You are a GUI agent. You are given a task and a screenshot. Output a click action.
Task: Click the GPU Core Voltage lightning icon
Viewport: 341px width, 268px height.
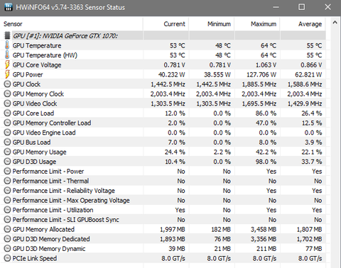pos(7,65)
